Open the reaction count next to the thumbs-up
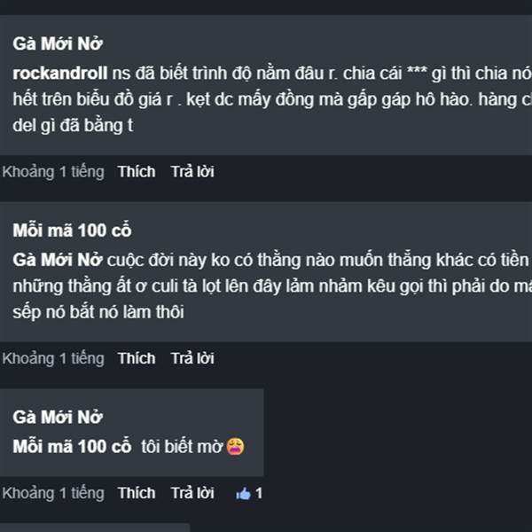 click(259, 493)
